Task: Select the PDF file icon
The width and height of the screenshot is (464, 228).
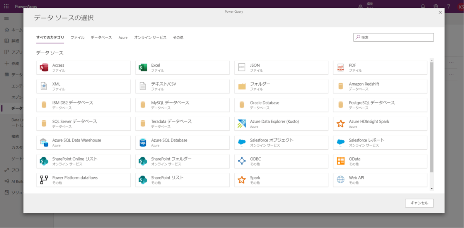Action: tap(341, 68)
